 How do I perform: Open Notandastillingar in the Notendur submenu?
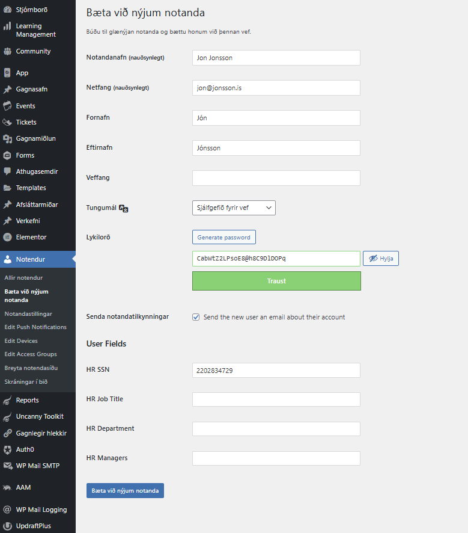[28, 314]
